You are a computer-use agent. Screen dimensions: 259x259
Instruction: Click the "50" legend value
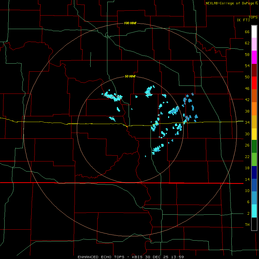click(247, 77)
